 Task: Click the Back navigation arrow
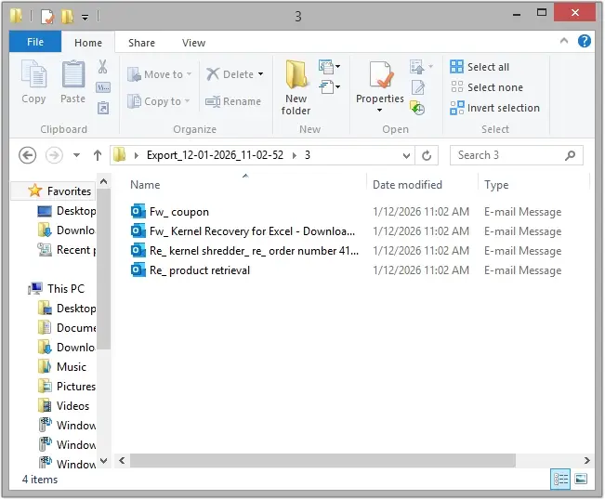(x=27, y=155)
